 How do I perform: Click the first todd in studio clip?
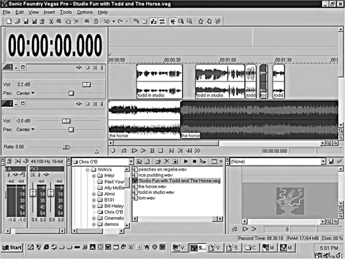coord(159,81)
